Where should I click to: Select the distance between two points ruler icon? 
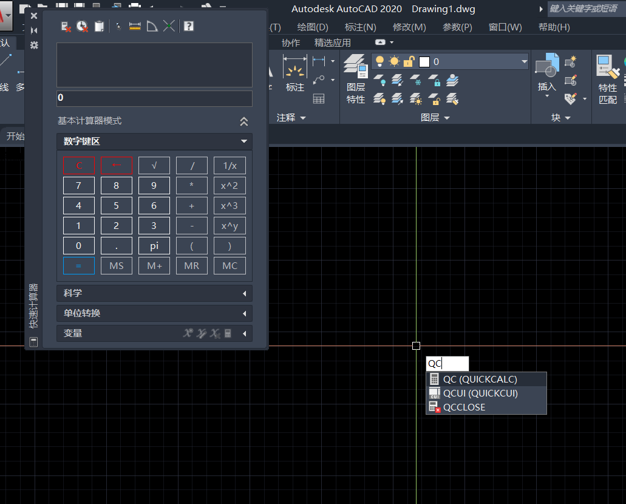click(x=135, y=26)
